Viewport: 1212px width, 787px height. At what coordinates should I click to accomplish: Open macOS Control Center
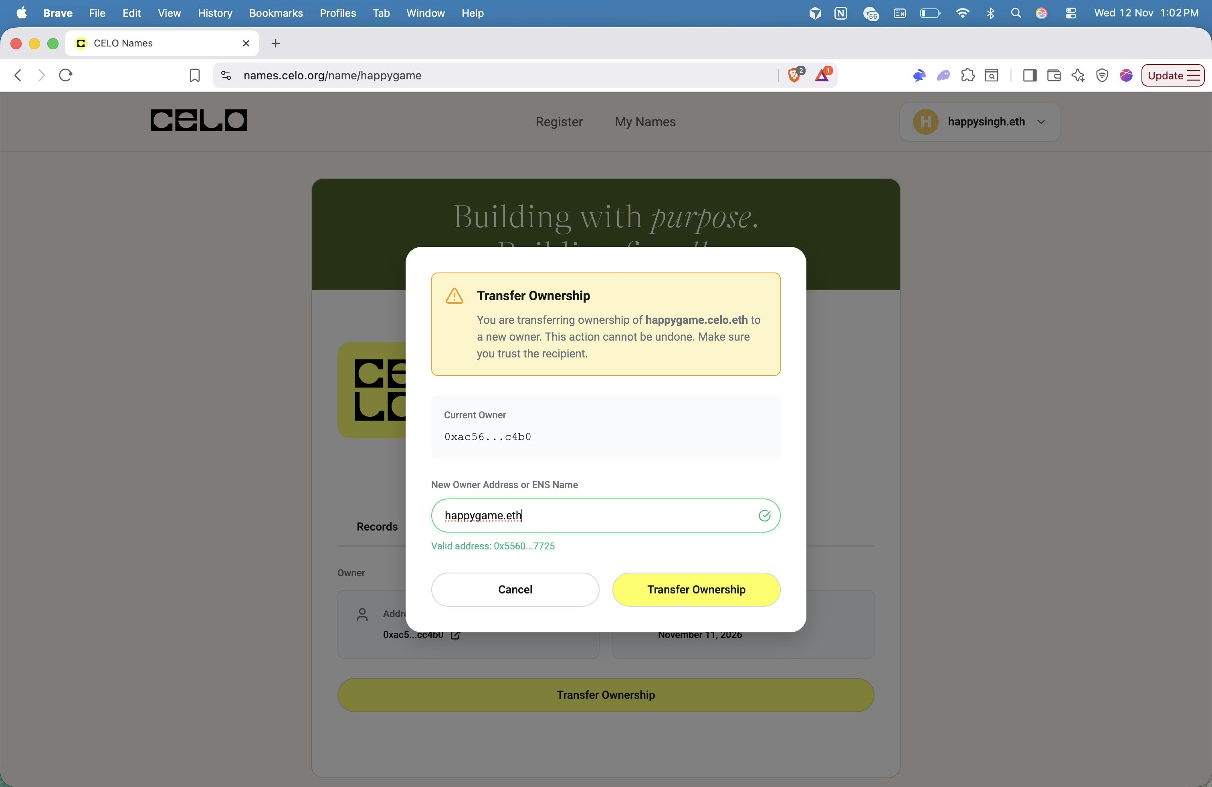point(1071,13)
